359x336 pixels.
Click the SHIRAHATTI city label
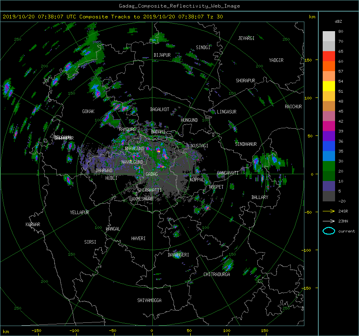click(150, 190)
